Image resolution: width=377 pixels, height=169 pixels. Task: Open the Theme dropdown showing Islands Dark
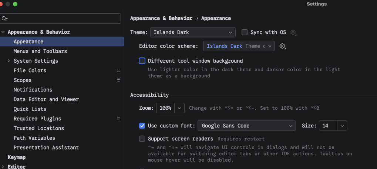(193, 32)
